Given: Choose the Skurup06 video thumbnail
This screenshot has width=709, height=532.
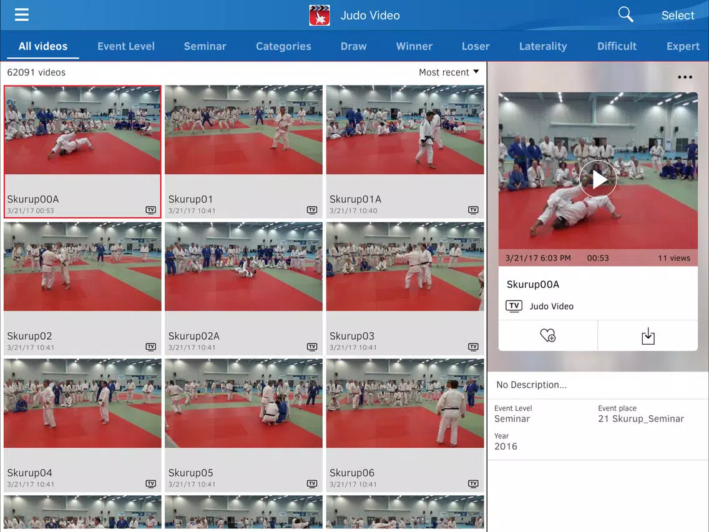Looking at the screenshot, I should pyautogui.click(x=405, y=403).
